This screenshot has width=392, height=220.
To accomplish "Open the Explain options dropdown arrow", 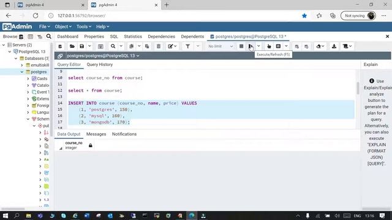I will click(286, 46).
